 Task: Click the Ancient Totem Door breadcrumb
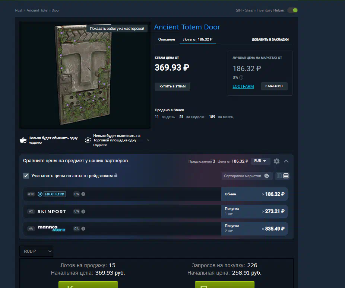(x=43, y=10)
